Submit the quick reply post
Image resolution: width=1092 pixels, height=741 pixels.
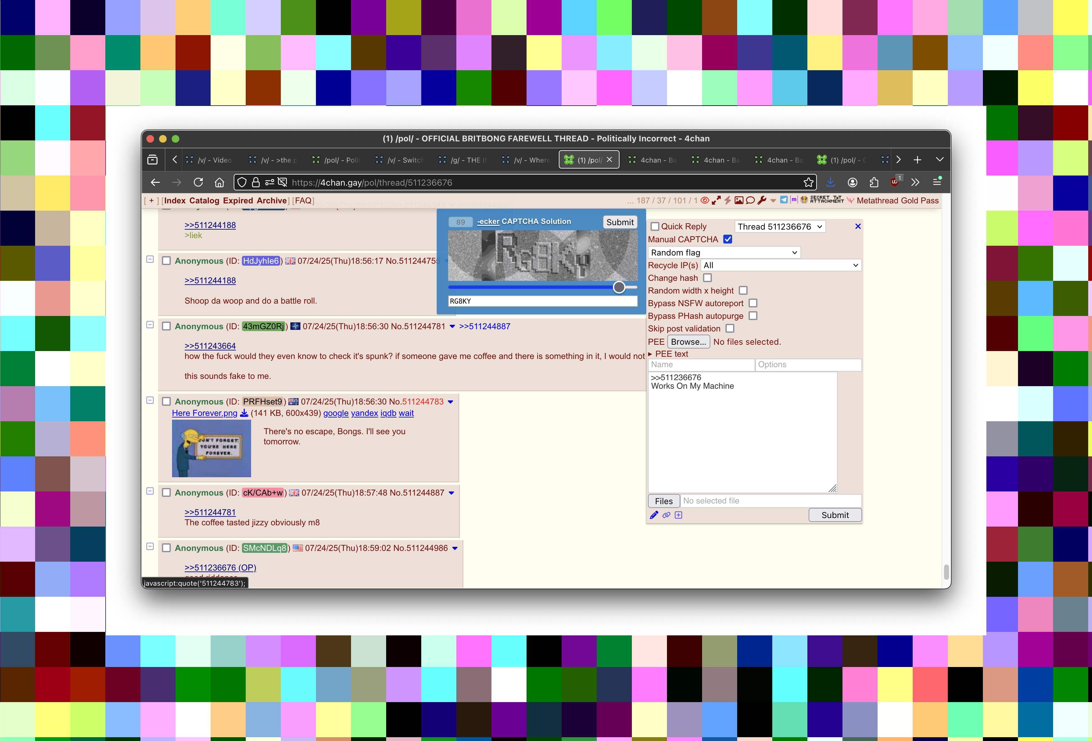835,515
